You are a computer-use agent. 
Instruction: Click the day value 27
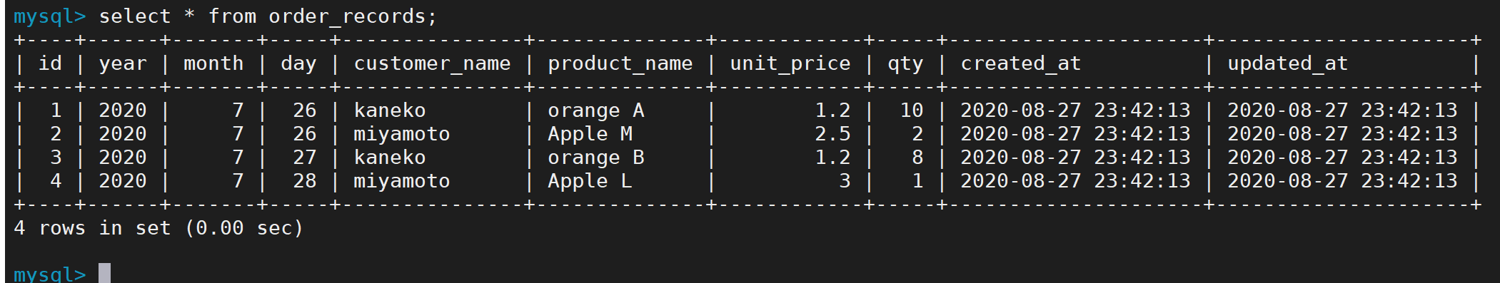[304, 158]
